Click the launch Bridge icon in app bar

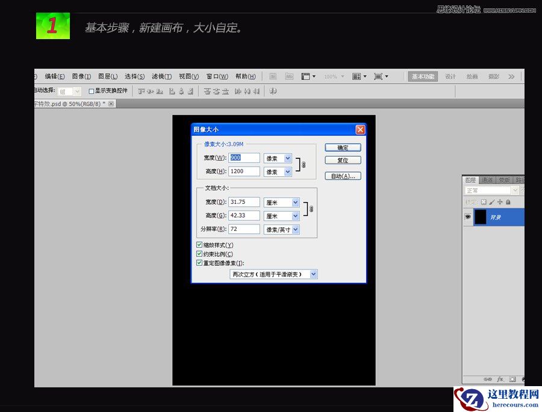(274, 76)
